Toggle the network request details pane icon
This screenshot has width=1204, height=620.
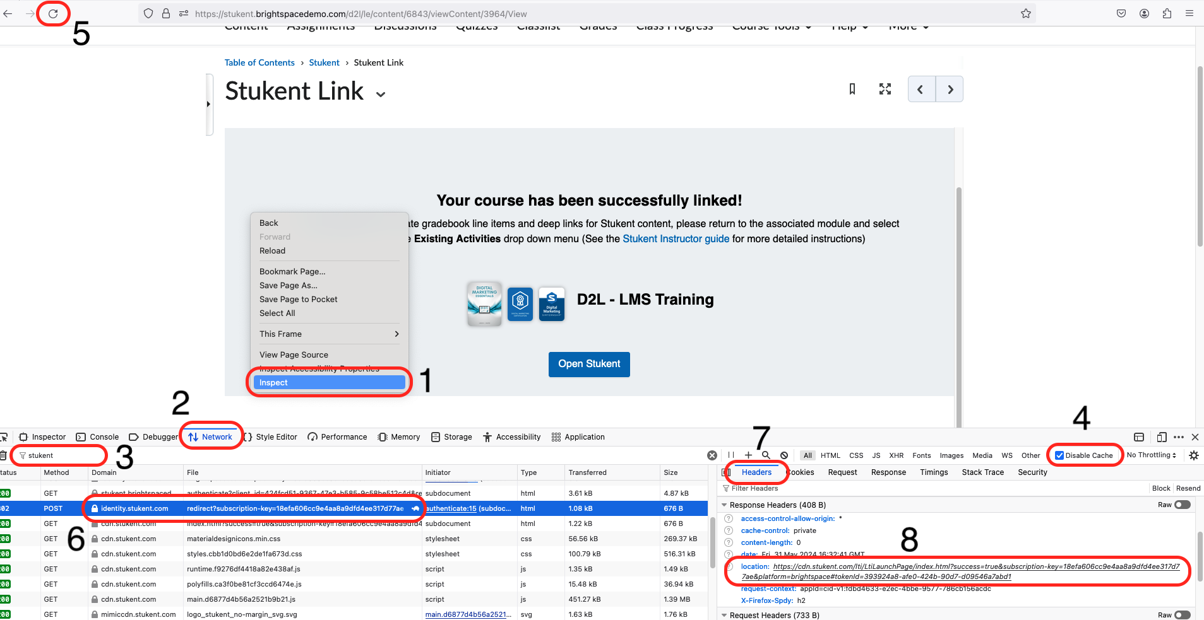(726, 472)
